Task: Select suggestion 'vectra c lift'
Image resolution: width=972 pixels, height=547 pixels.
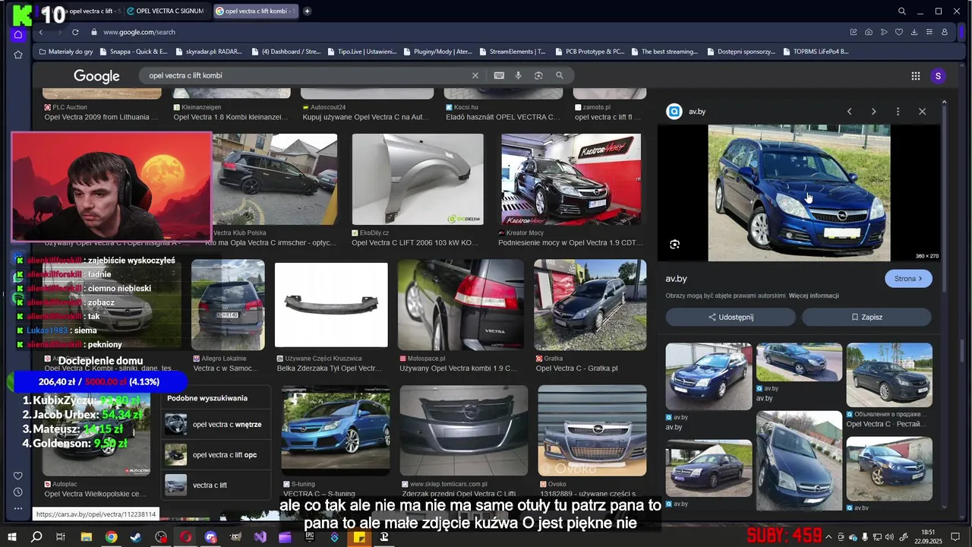Action: [216, 485]
